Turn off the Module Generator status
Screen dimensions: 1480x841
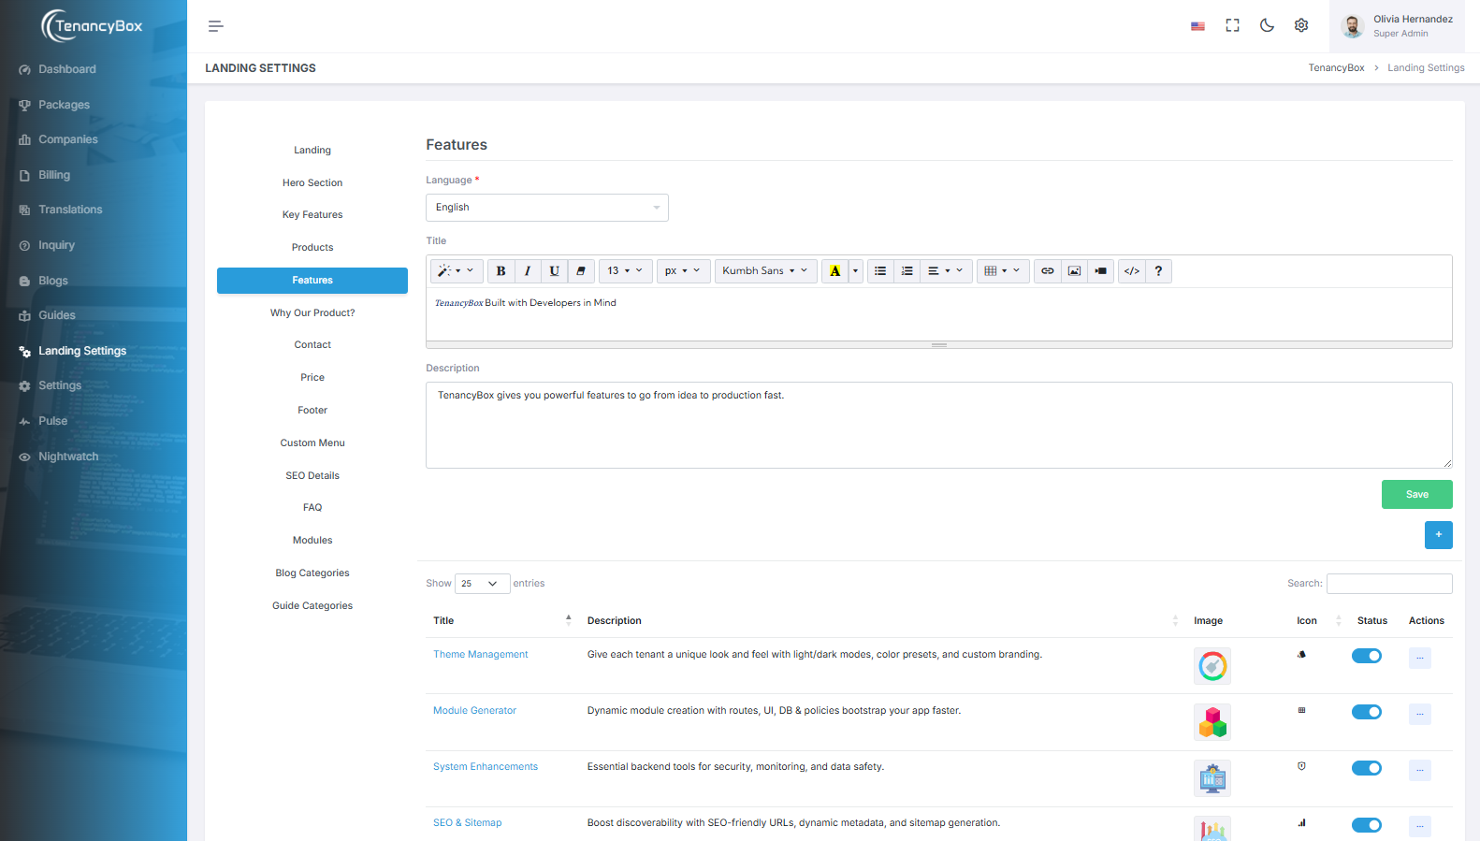point(1367,712)
